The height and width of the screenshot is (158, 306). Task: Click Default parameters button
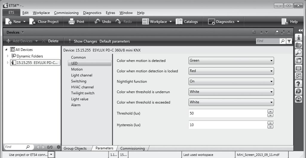(114, 41)
